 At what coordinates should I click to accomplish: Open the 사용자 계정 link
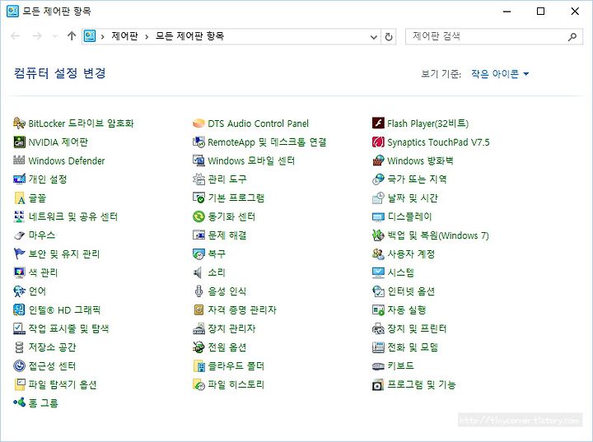click(x=411, y=254)
